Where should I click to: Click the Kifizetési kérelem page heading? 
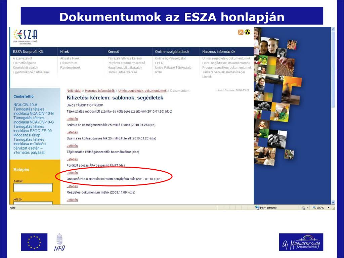pyautogui.click(x=115, y=98)
